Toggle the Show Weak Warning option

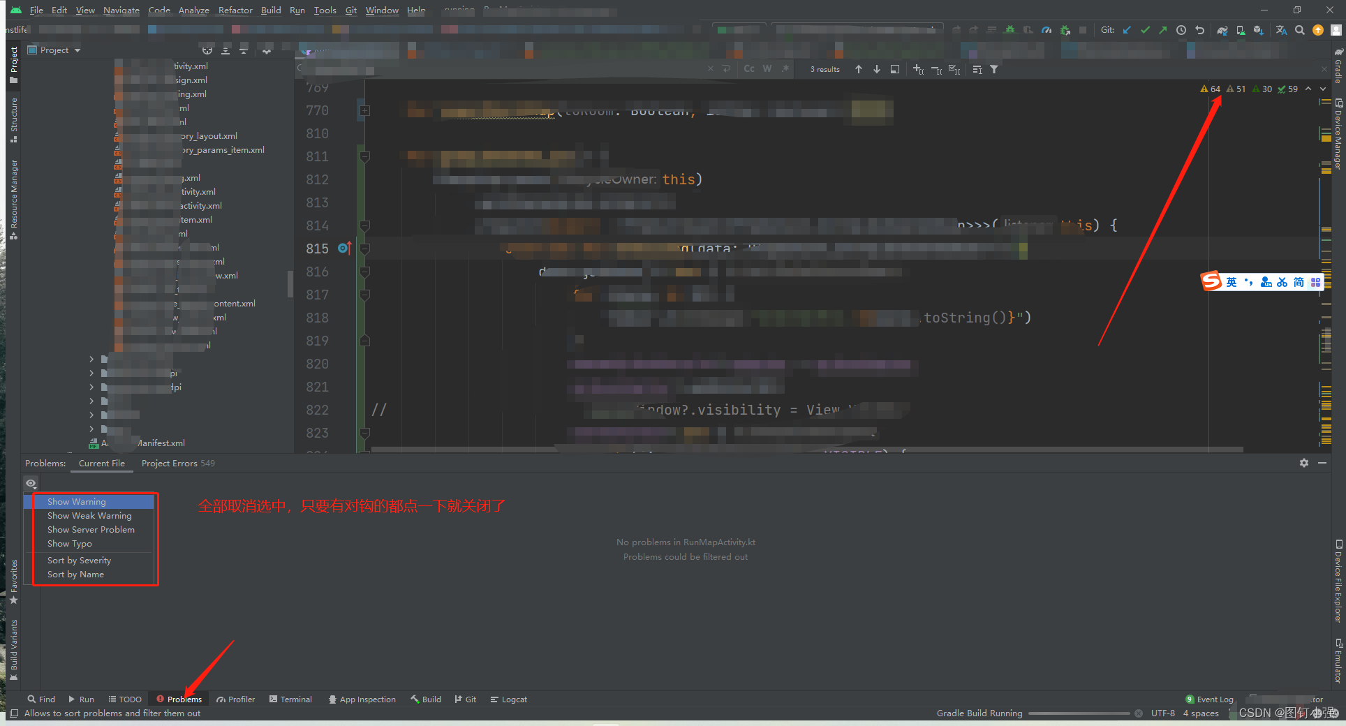[89, 515]
